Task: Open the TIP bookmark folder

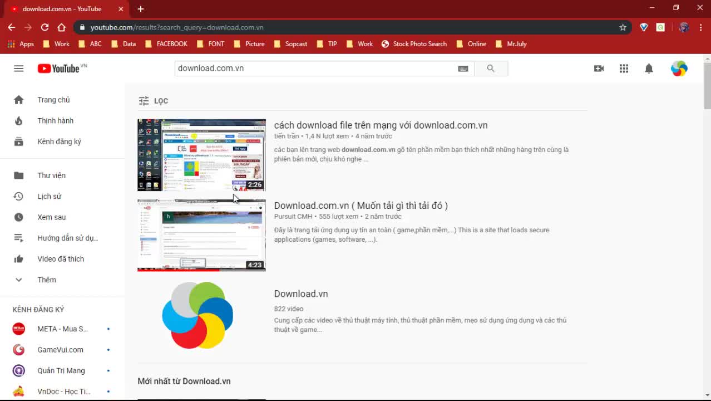Action: click(327, 44)
